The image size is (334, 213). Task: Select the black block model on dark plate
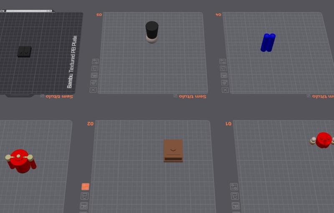24,52
